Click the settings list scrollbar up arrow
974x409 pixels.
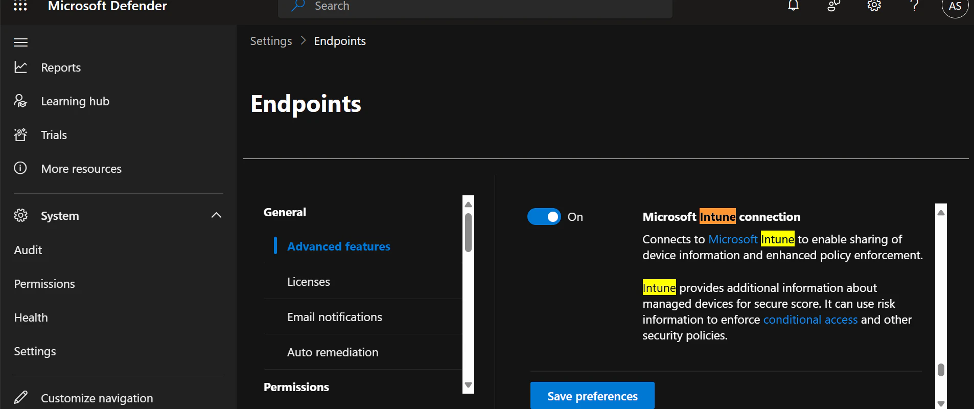pos(468,204)
